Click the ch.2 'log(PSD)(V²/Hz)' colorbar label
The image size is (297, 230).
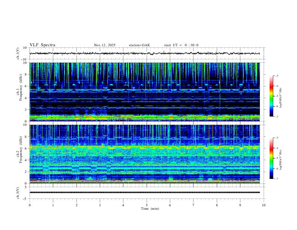point(281,160)
